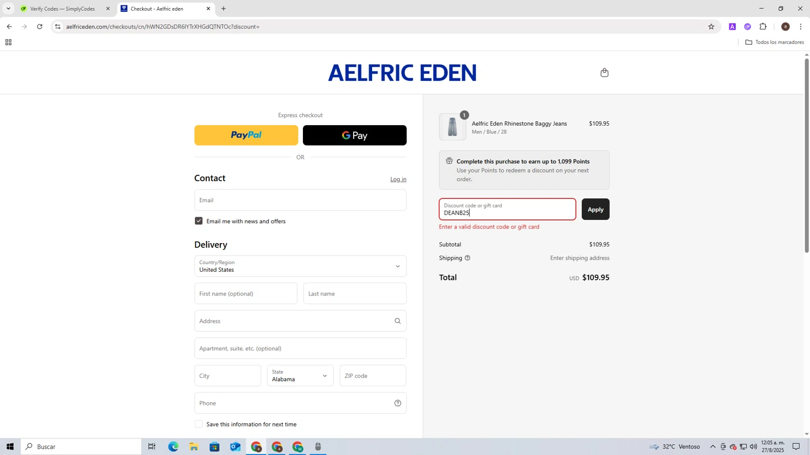Screen dimensions: 810x455
Task: Open Task View in taskbar
Action: click(x=152, y=446)
